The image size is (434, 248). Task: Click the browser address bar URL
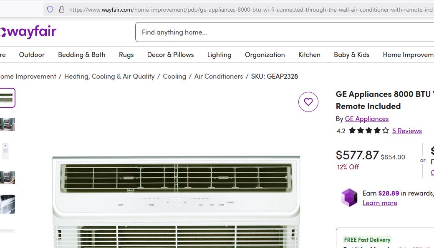coord(251,10)
